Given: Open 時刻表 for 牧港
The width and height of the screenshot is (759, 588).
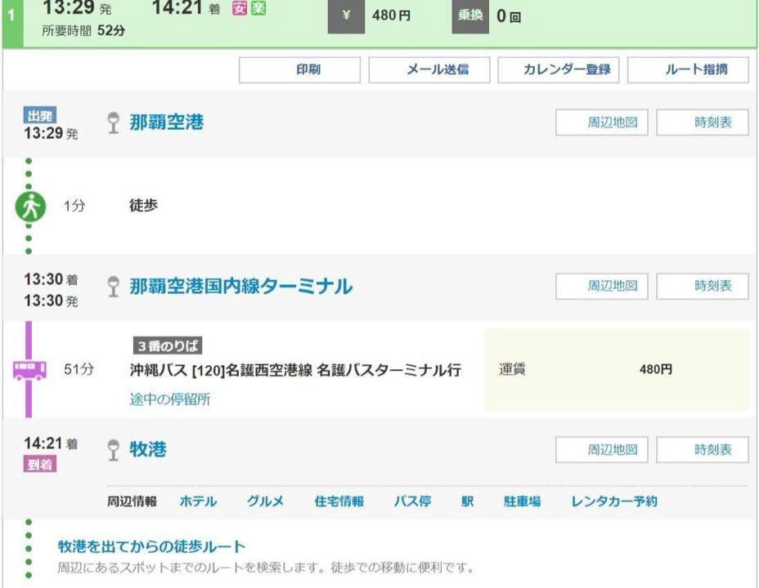Looking at the screenshot, I should point(703,450).
